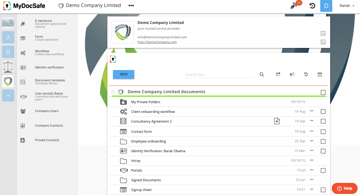Screen dimensions: 360x195
Task: Open Company Users
Action: [47, 111]
